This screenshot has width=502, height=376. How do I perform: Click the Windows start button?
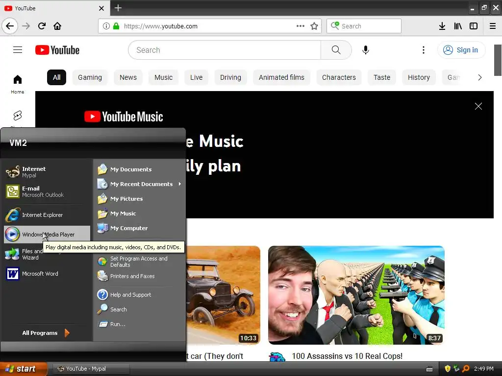pyautogui.click(x=24, y=369)
